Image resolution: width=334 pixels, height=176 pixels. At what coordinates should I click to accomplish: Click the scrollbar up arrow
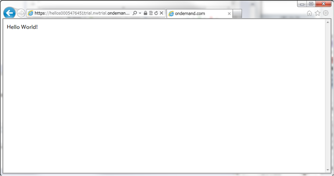point(328,22)
